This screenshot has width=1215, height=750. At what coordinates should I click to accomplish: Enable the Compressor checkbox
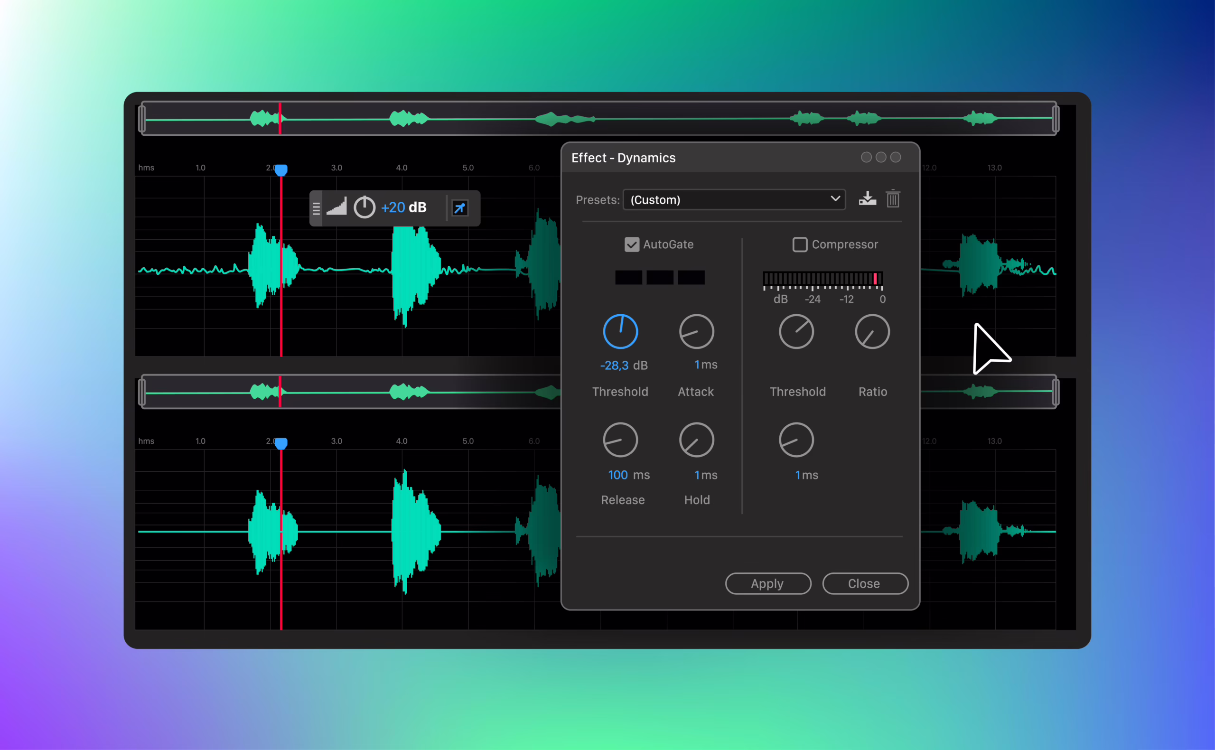800,244
